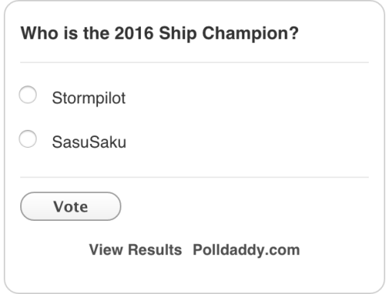This screenshot has width=389, height=294.
Task: Click the Vote button
Action: coord(71,207)
